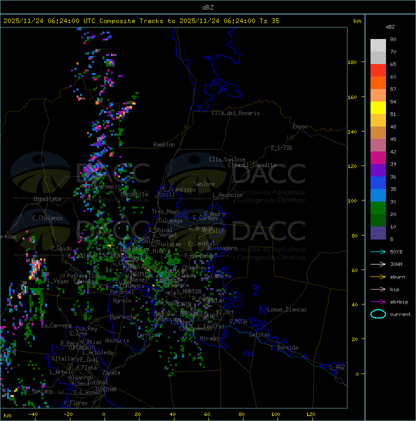The height and width of the screenshot is (421, 416).
Task: Click the 'Clla.del_Rosario' map label
Action: [x=235, y=113]
